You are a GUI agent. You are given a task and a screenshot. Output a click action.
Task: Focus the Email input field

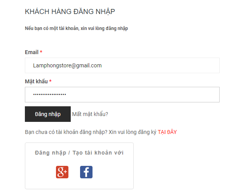pos(122,65)
